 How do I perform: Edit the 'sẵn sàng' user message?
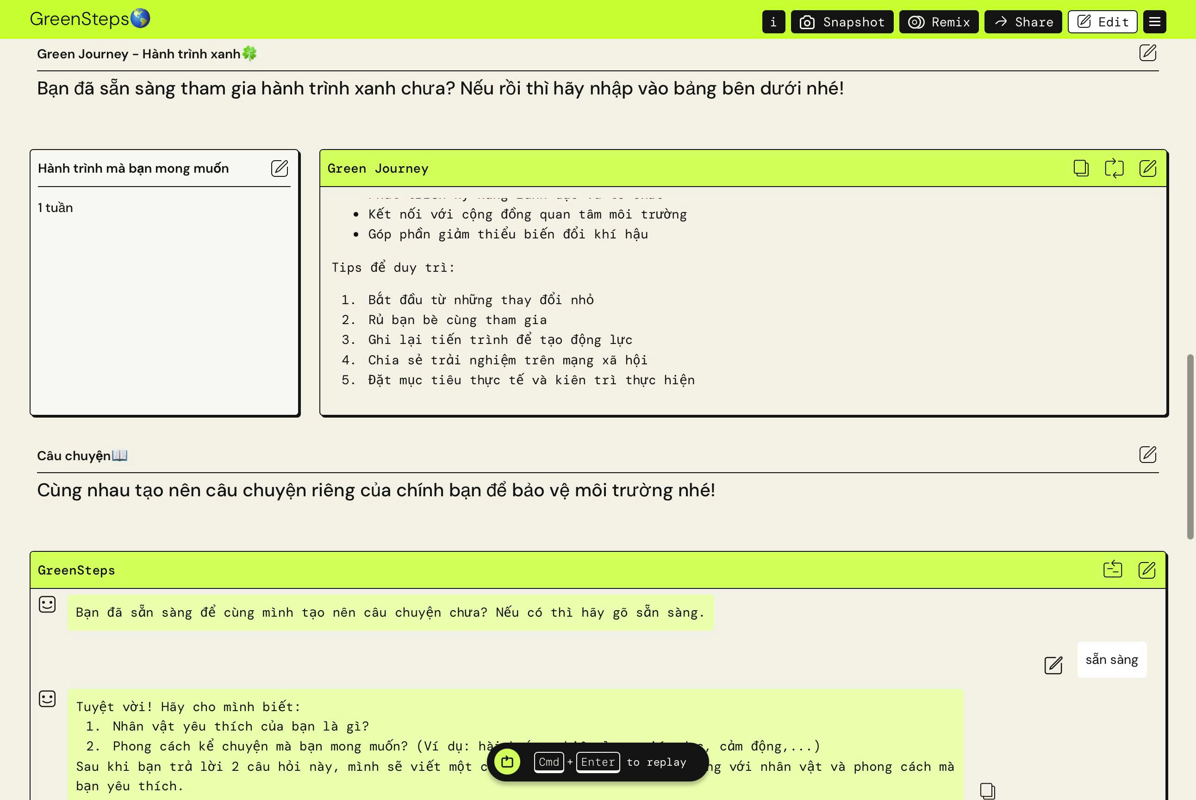click(x=1053, y=665)
